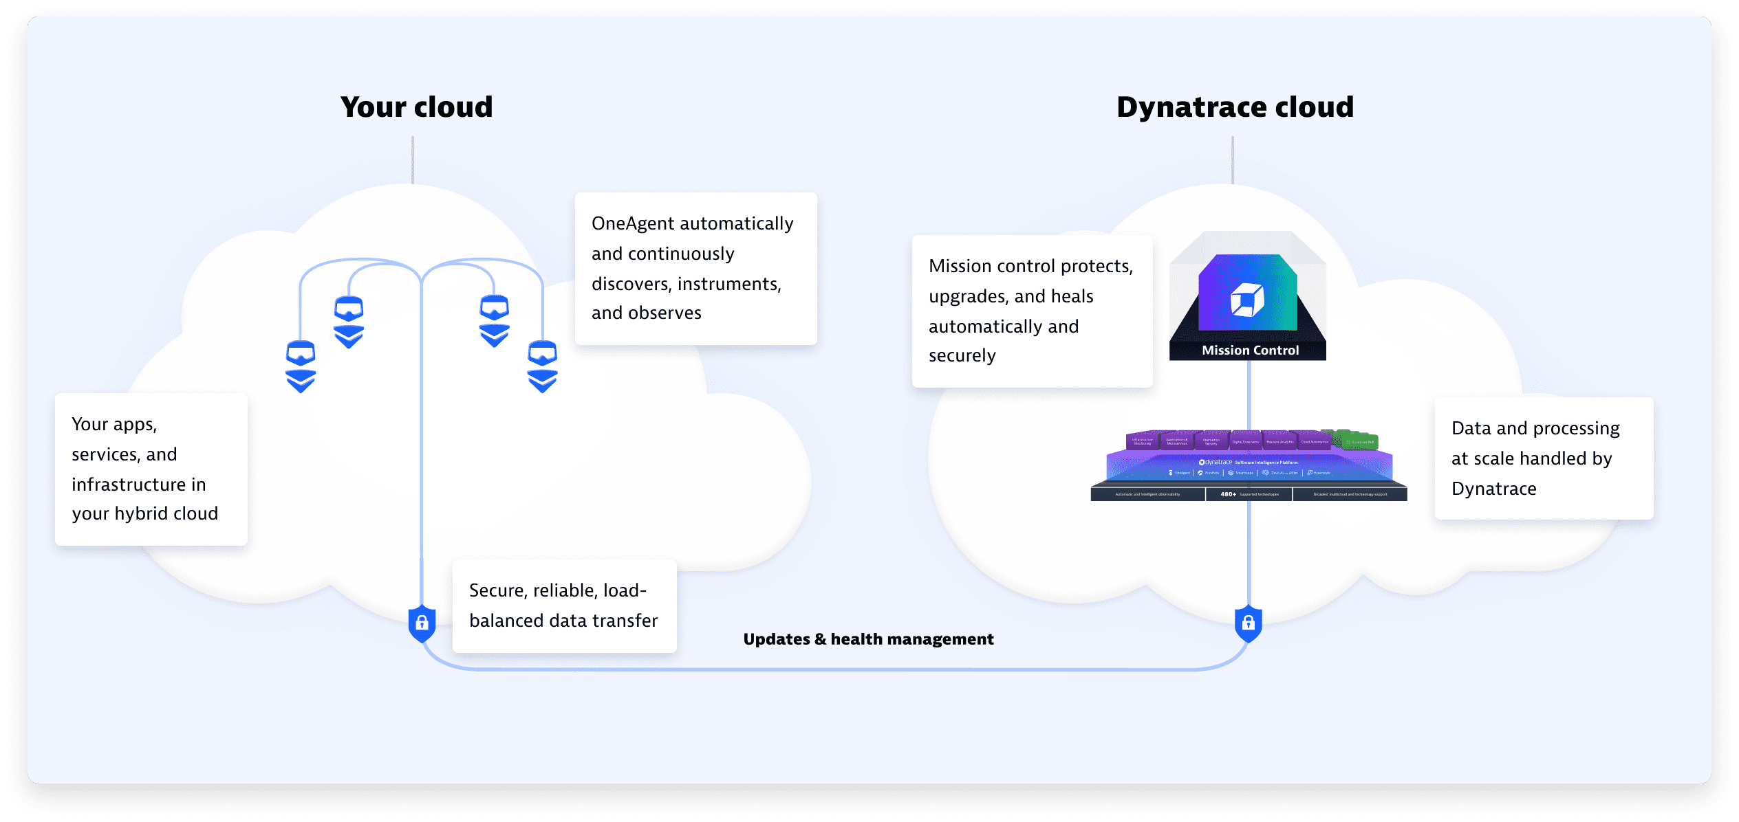Click the upper-right OneAgent icon

click(495, 321)
